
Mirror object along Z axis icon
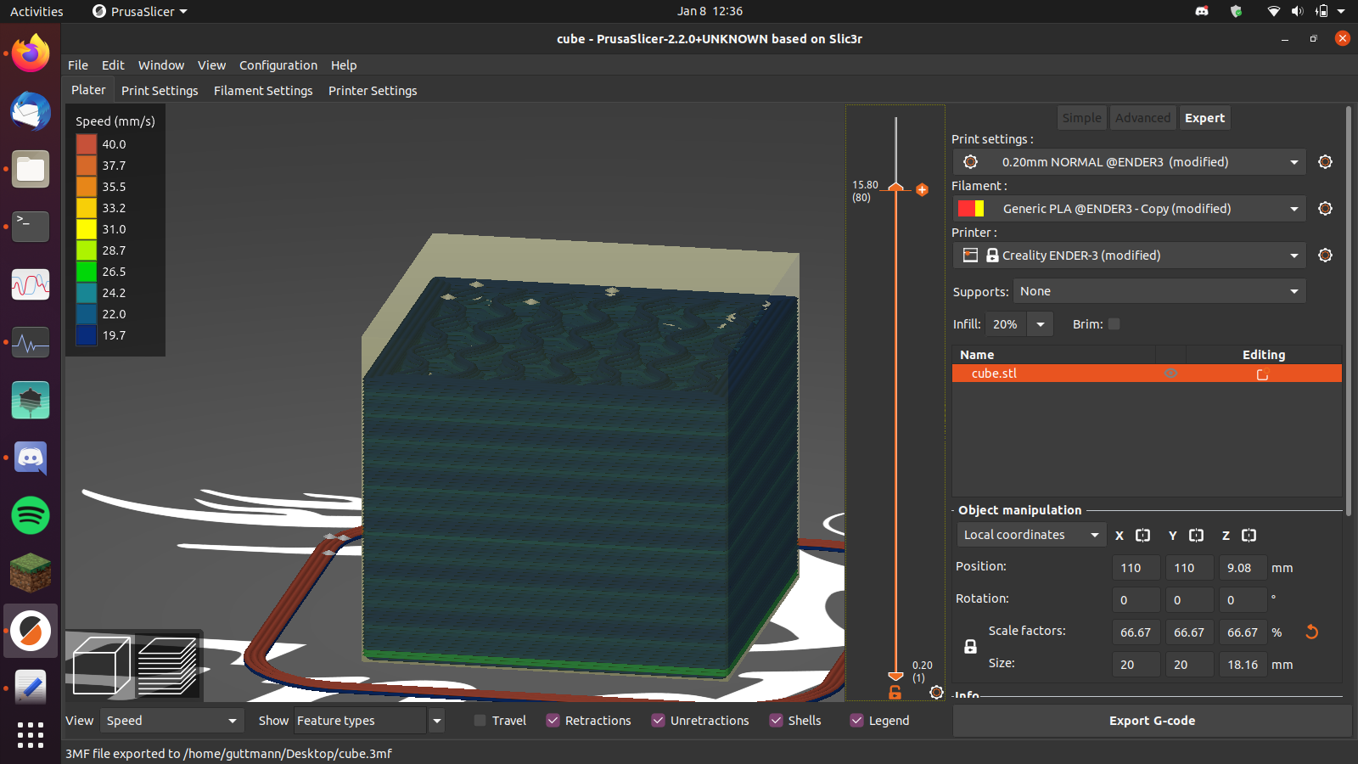point(1249,536)
